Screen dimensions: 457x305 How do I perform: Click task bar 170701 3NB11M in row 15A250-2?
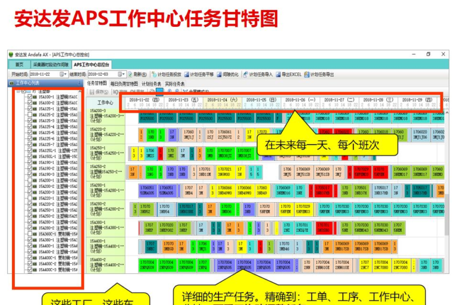click(x=205, y=172)
